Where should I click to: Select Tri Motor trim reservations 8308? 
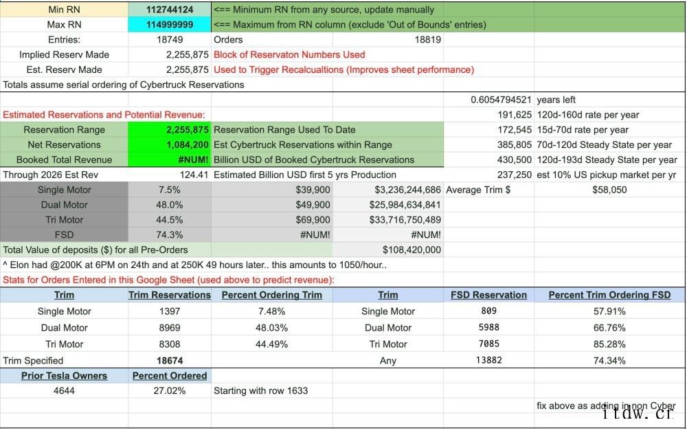click(x=170, y=344)
